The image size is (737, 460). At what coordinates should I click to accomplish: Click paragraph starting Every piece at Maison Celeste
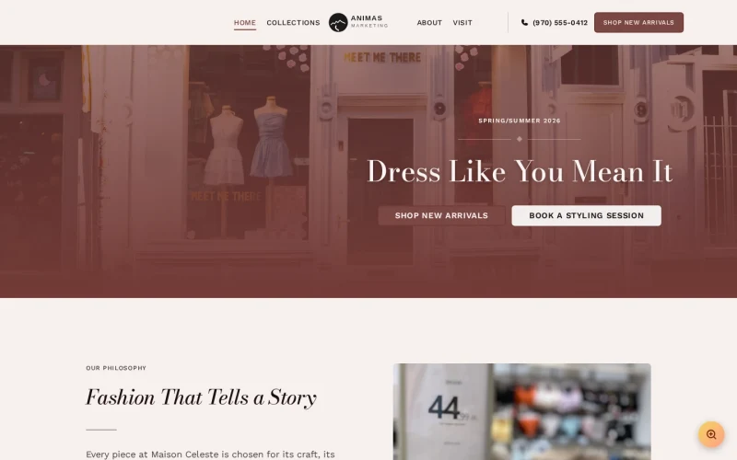click(x=210, y=454)
